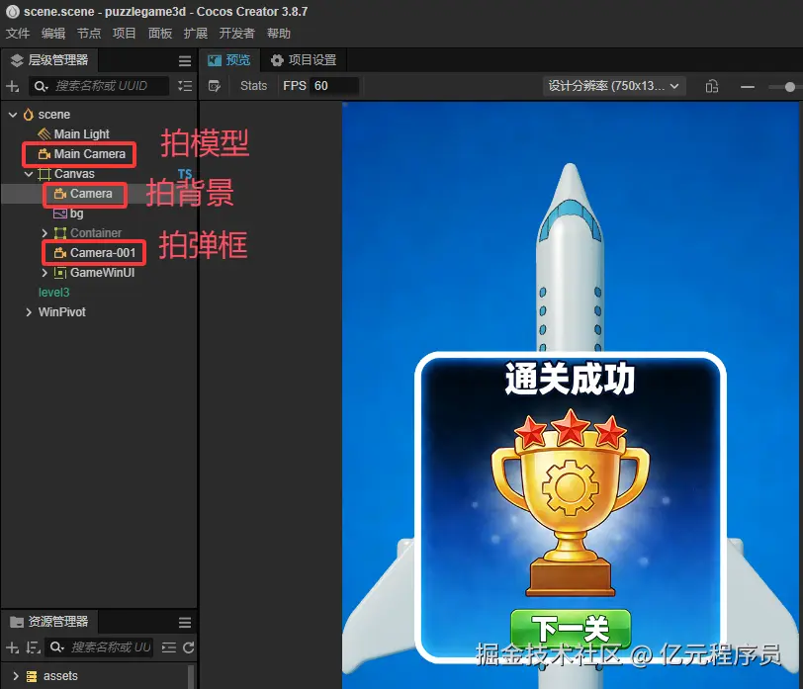Switch to the 项目设置 tab
The height and width of the screenshot is (689, 803).
pyautogui.click(x=304, y=60)
